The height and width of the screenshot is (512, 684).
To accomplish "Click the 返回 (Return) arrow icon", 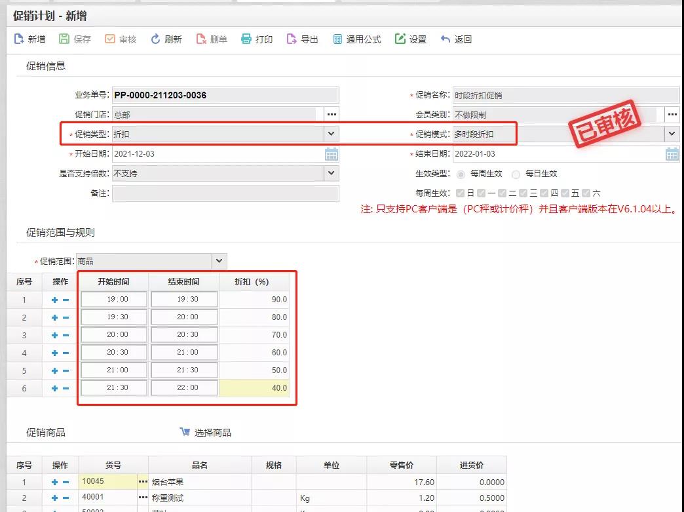I will [x=446, y=39].
